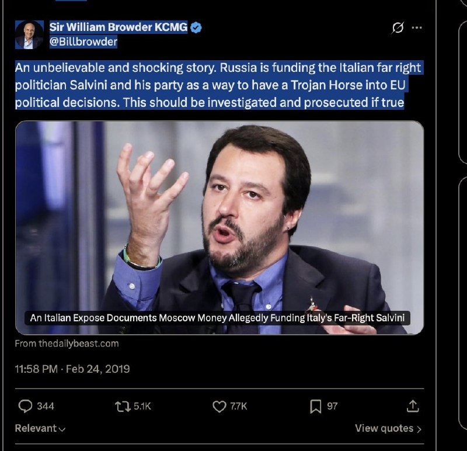The width and height of the screenshot is (467, 451).
Task: Like the post with the heart icon
Action: pyautogui.click(x=219, y=406)
